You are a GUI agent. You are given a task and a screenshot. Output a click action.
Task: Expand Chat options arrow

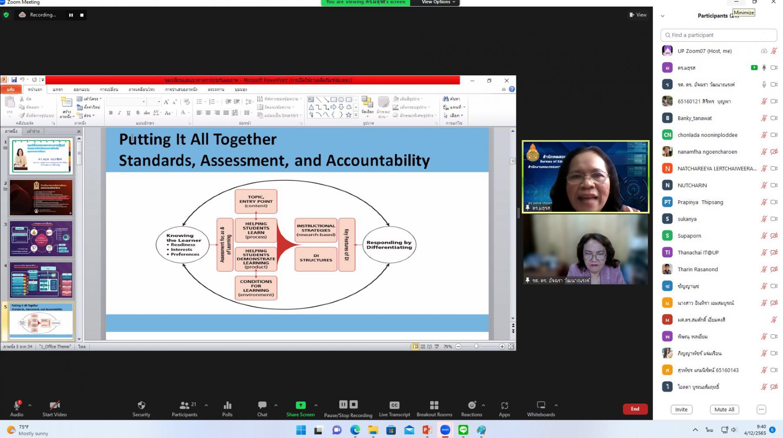click(x=276, y=405)
